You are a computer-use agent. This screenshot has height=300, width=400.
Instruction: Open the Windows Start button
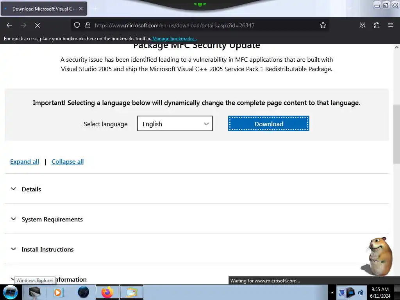click(10, 292)
